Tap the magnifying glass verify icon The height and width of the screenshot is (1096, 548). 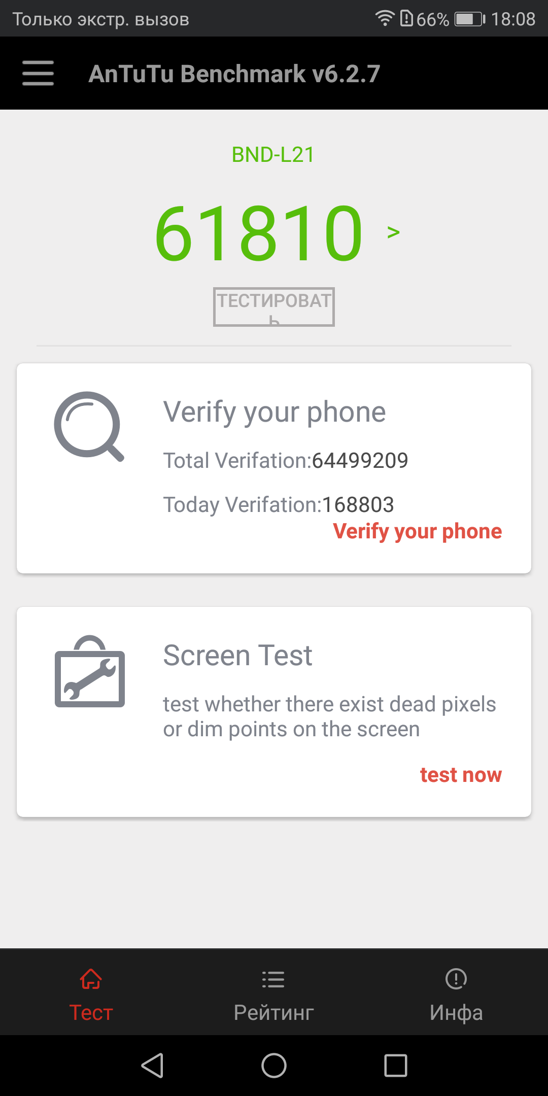tap(89, 426)
